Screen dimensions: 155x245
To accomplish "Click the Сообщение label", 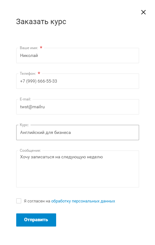I will 30,151.
